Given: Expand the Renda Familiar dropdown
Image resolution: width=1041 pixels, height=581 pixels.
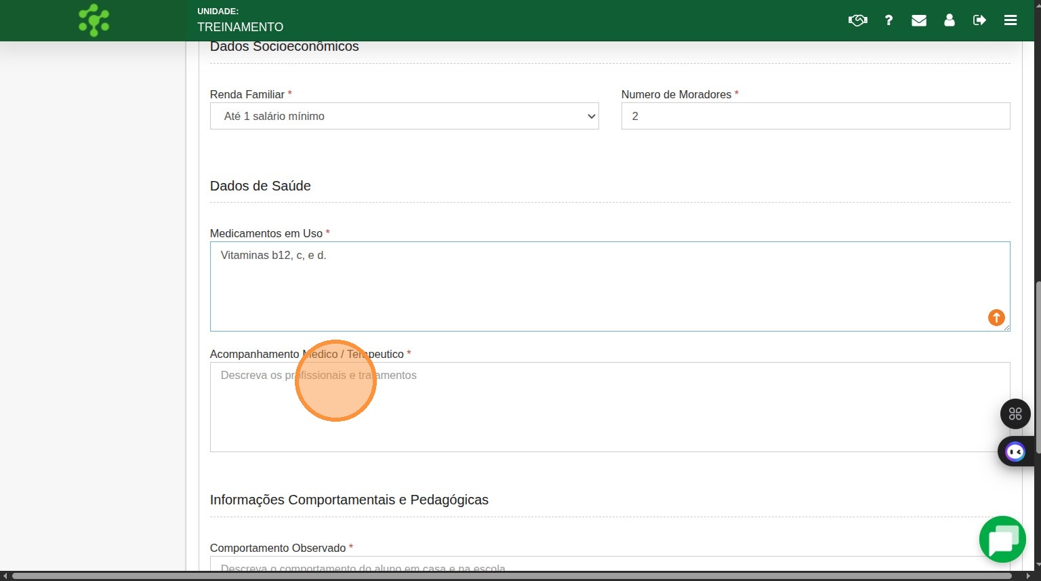Looking at the screenshot, I should [x=404, y=116].
